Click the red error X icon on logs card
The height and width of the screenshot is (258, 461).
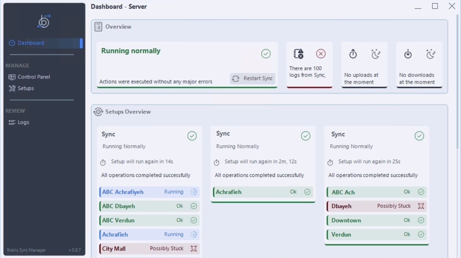tap(321, 54)
